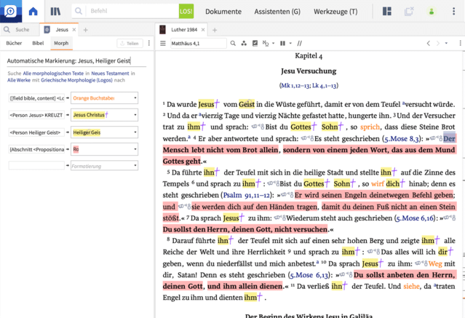Image resolution: width=465 pixels, height=318 pixels.
Task: Edit the Abschnitt Propositional query
Action: click(36, 149)
